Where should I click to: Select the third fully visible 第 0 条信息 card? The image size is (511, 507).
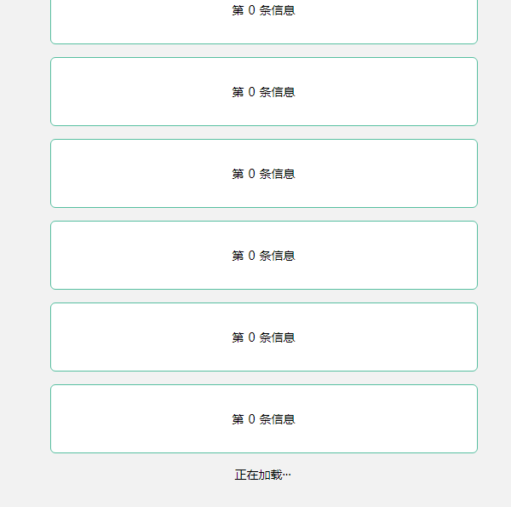point(264,256)
